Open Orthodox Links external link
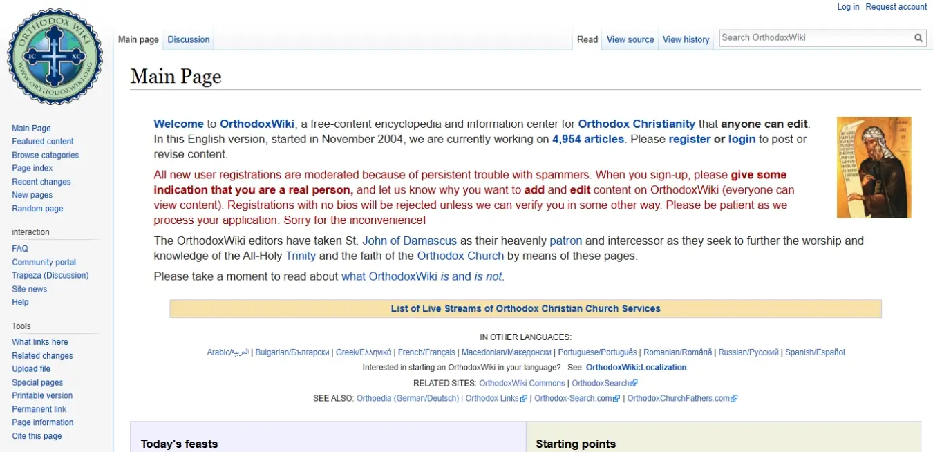 (x=496, y=398)
